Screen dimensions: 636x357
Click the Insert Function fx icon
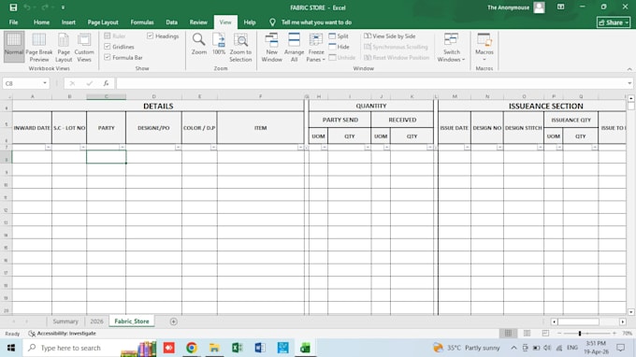[106, 83]
